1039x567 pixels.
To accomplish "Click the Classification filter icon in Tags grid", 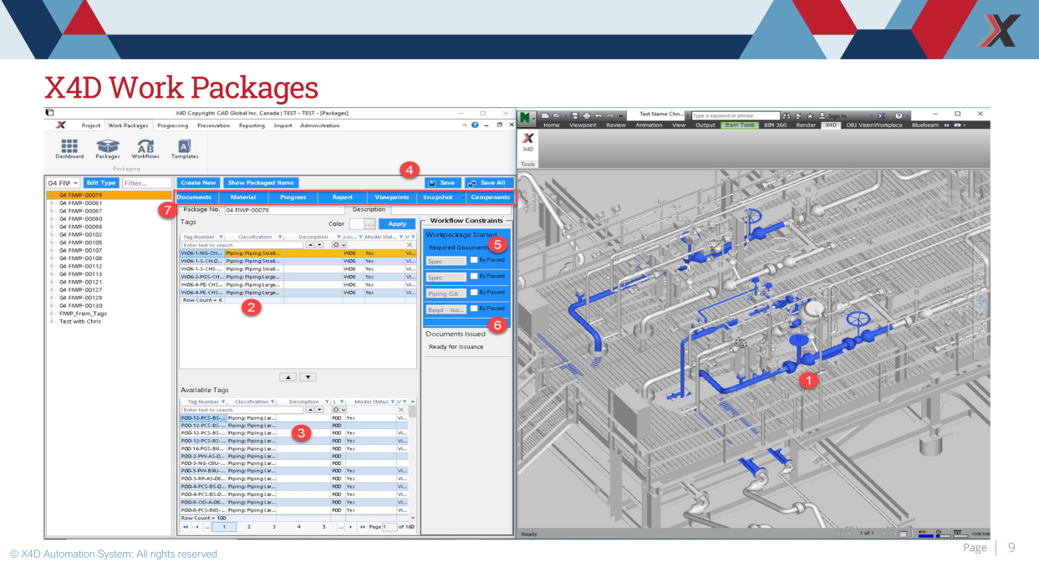I will pyautogui.click(x=279, y=237).
